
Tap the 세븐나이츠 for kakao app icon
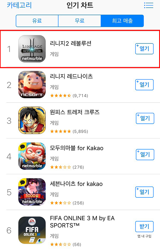point(32,192)
